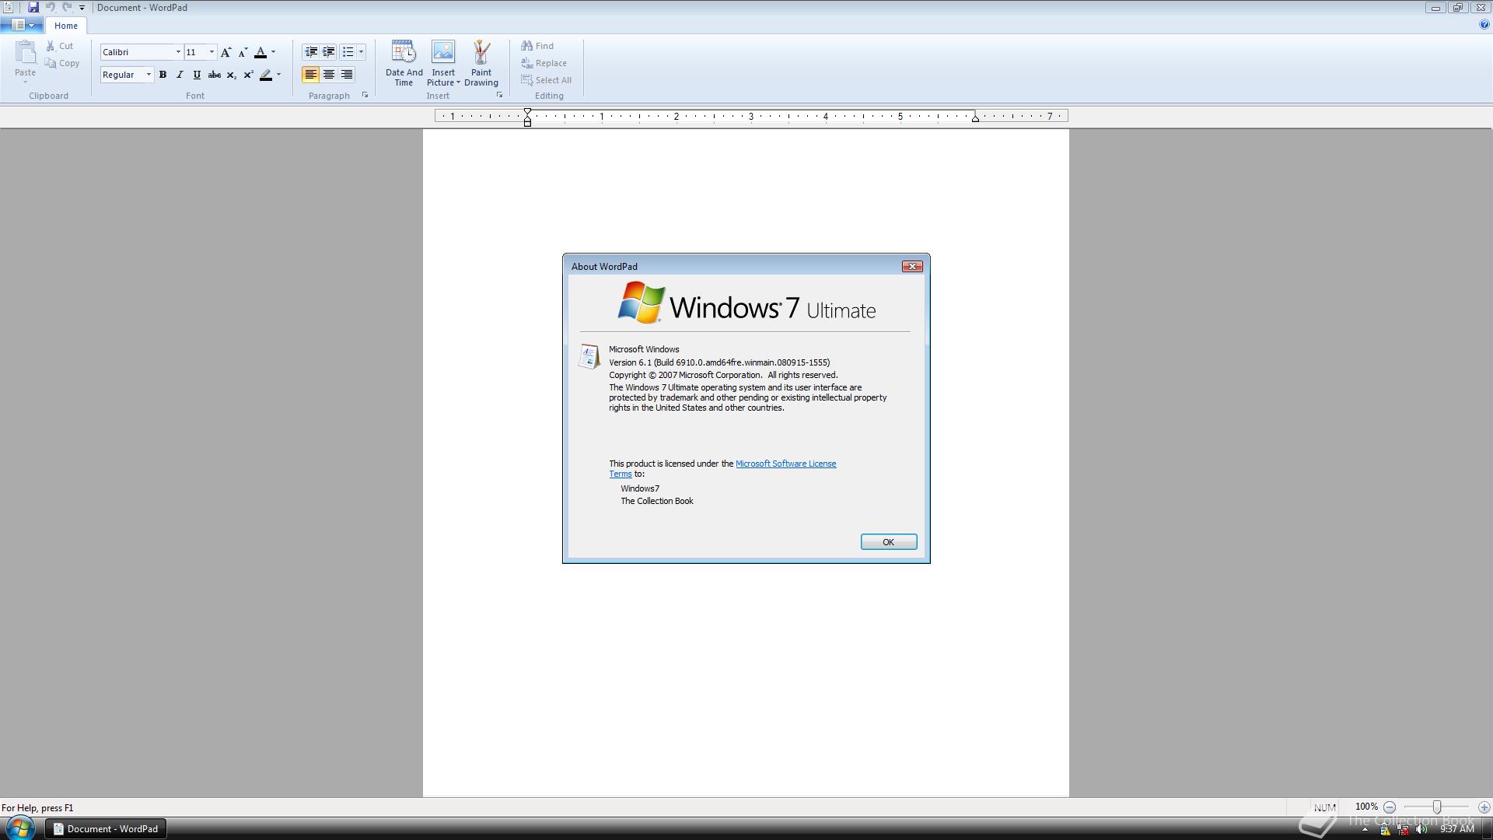This screenshot has width=1493, height=840.
Task: Click OK in About WordPad dialog
Action: (x=888, y=542)
